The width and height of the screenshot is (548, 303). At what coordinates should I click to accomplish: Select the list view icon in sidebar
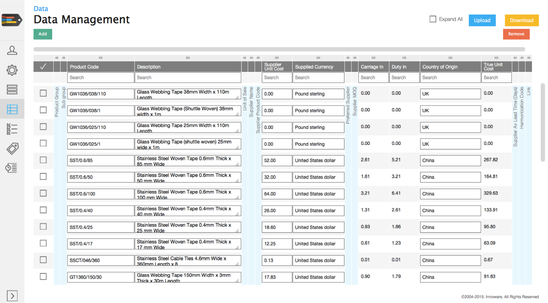click(x=12, y=90)
